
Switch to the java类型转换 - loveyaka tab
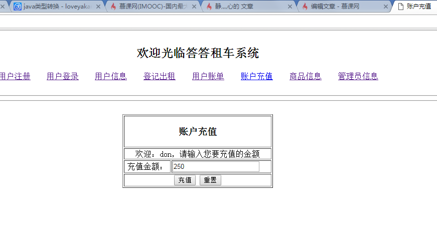click(x=57, y=7)
